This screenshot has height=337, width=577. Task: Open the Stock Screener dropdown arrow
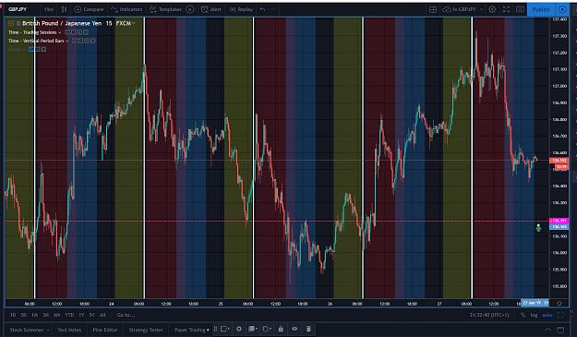pyautogui.click(x=48, y=330)
